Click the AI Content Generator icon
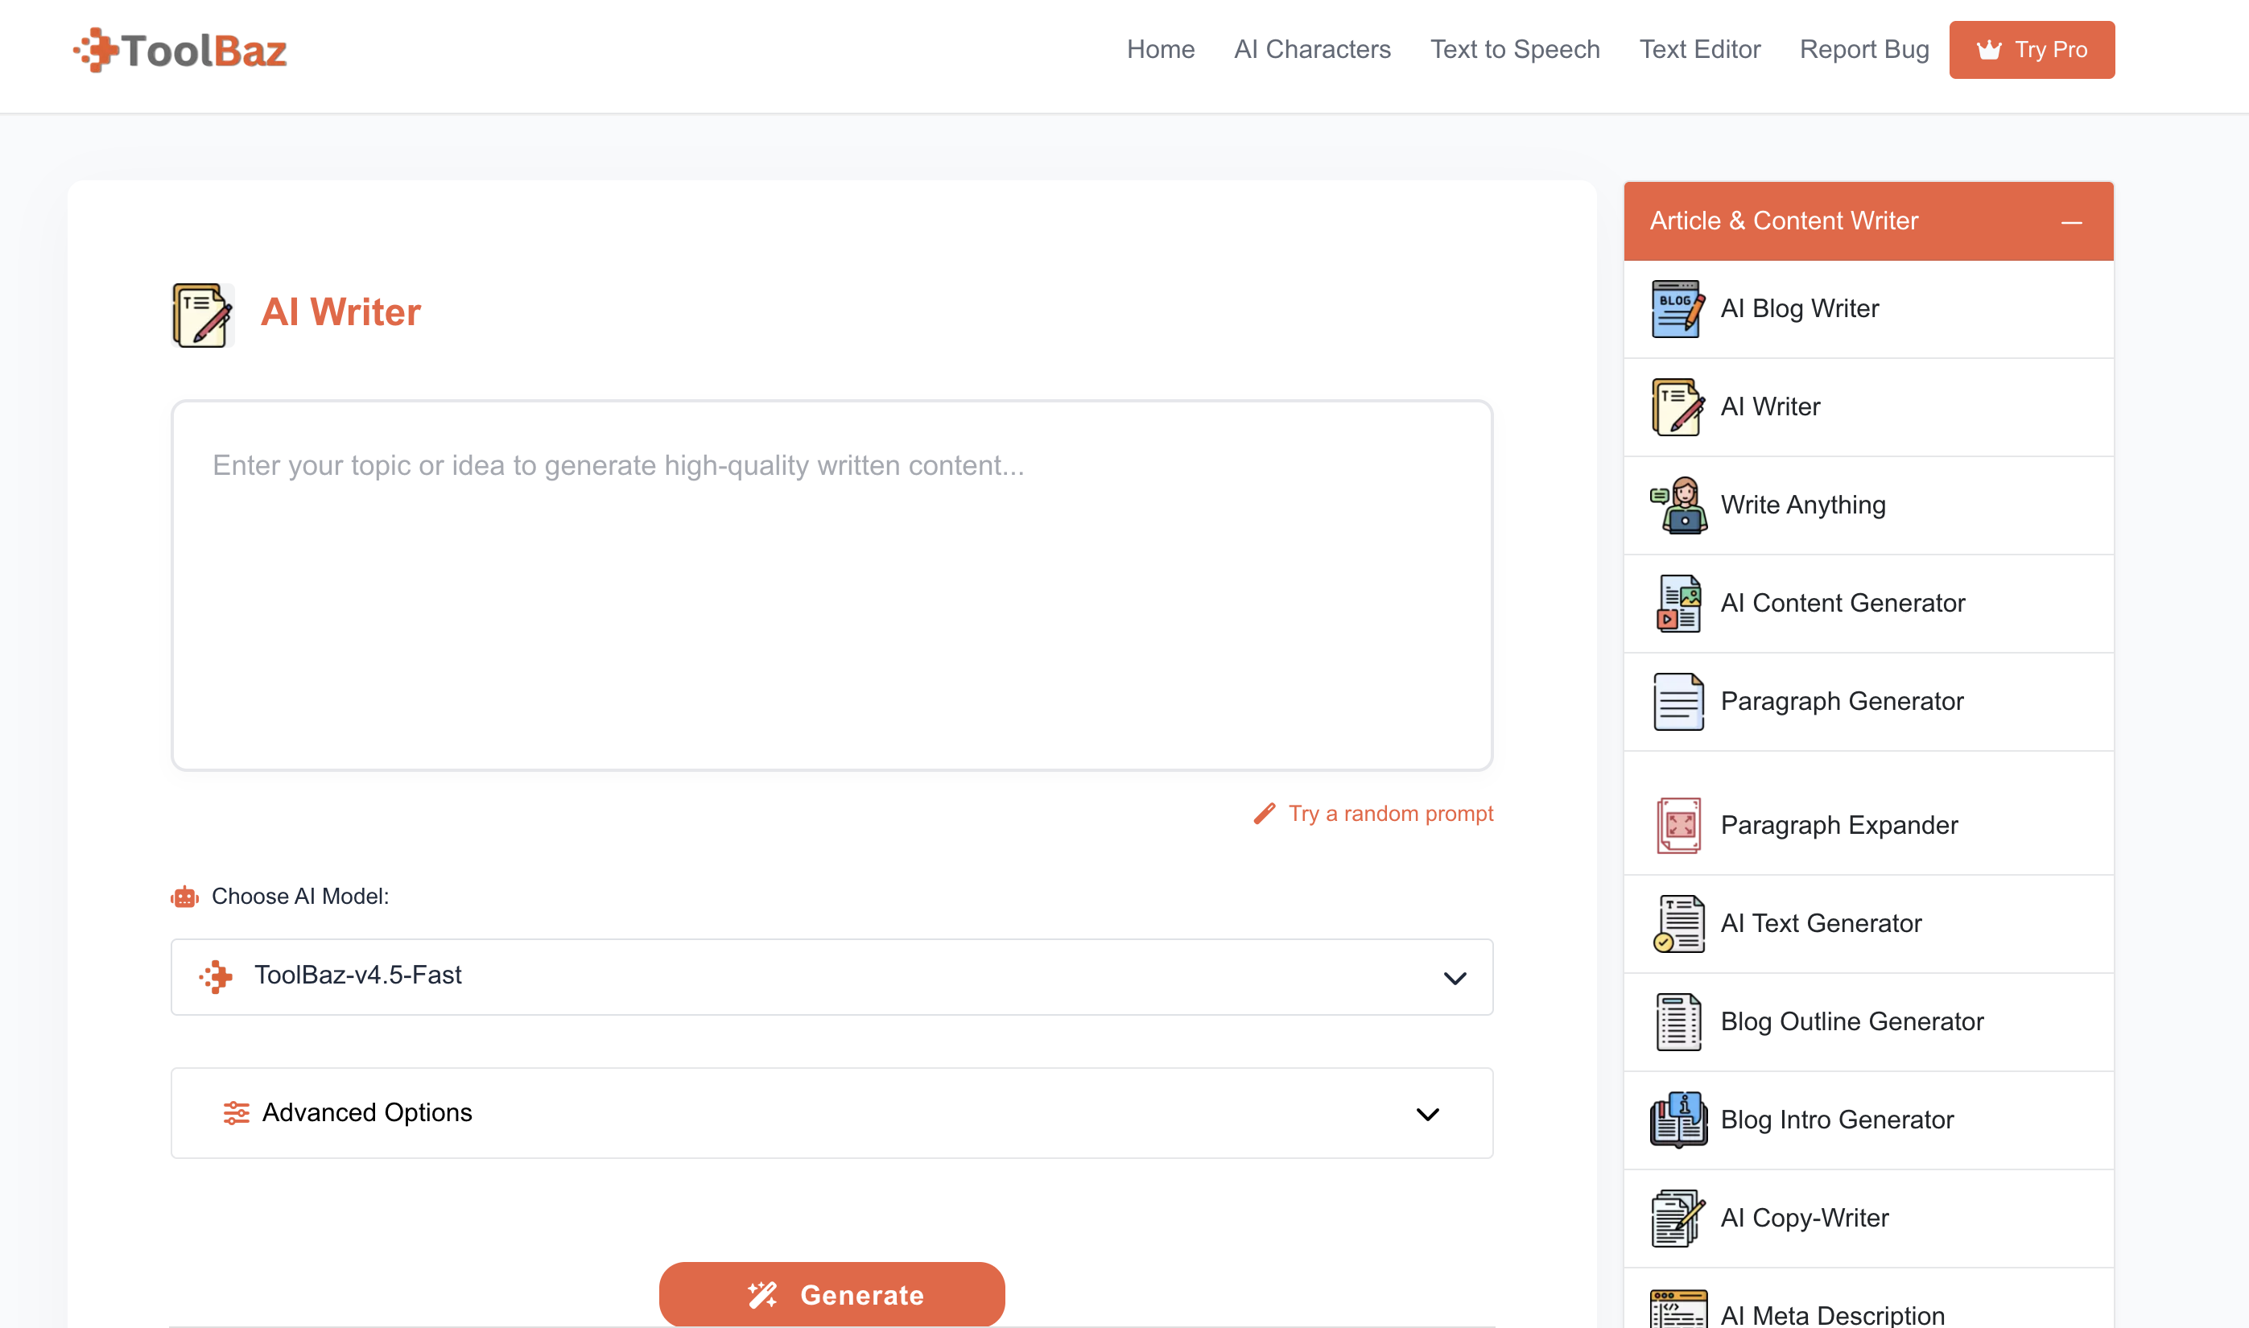Screen dimensions: 2249x1328 pos(1678,604)
